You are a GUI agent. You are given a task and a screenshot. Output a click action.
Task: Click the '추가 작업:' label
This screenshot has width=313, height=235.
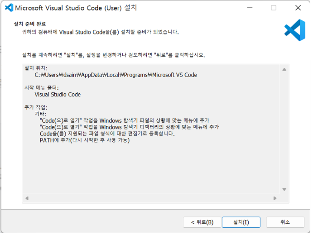pyautogui.click(x=36, y=107)
